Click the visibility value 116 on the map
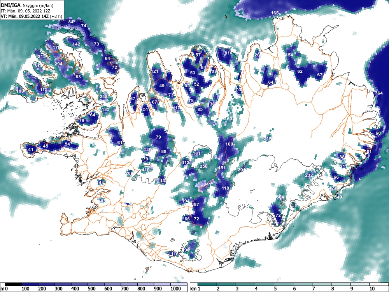The width and height of the screenshot is (389, 292). (x=175, y=254)
